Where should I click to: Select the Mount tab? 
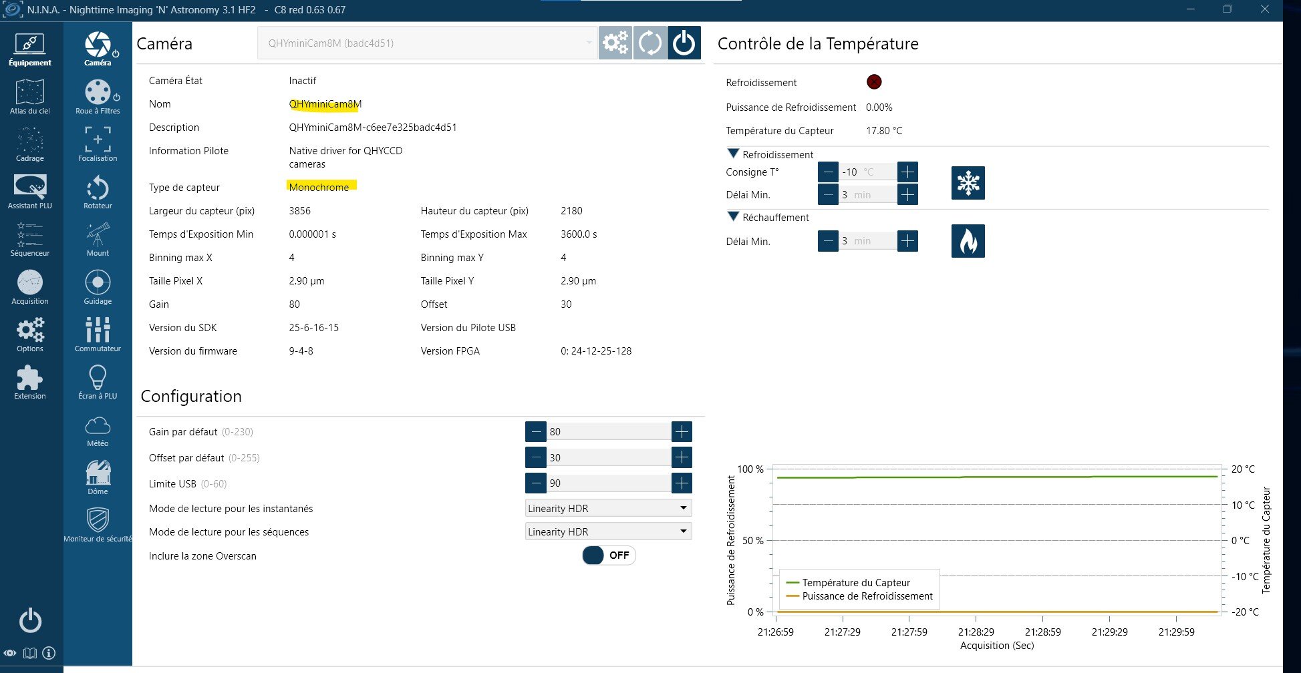(x=98, y=240)
